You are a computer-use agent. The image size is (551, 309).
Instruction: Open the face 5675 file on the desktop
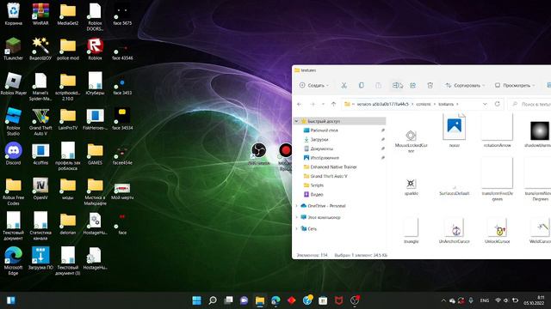(122, 15)
